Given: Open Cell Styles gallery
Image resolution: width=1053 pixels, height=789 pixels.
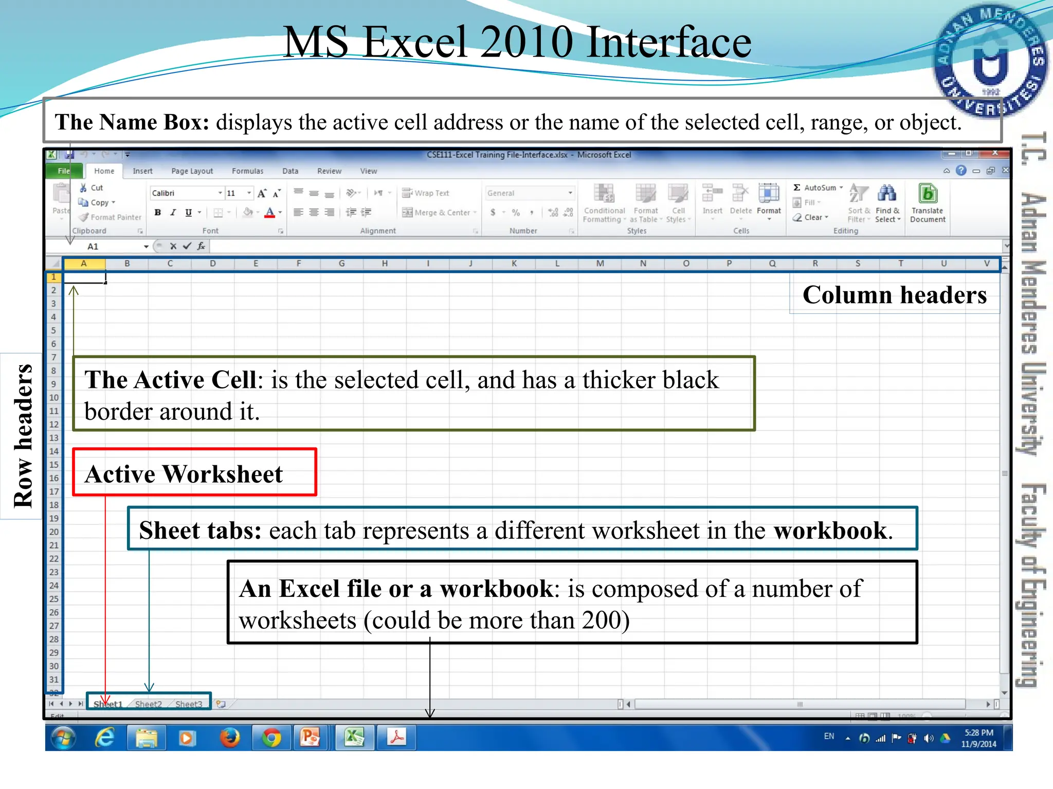Looking at the screenshot, I should click(678, 203).
